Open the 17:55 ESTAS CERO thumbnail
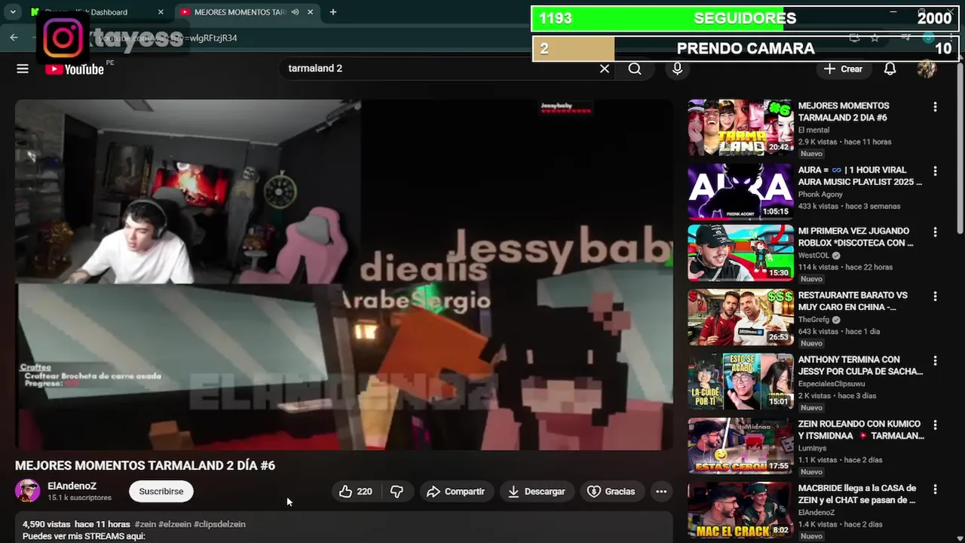 pyautogui.click(x=740, y=446)
